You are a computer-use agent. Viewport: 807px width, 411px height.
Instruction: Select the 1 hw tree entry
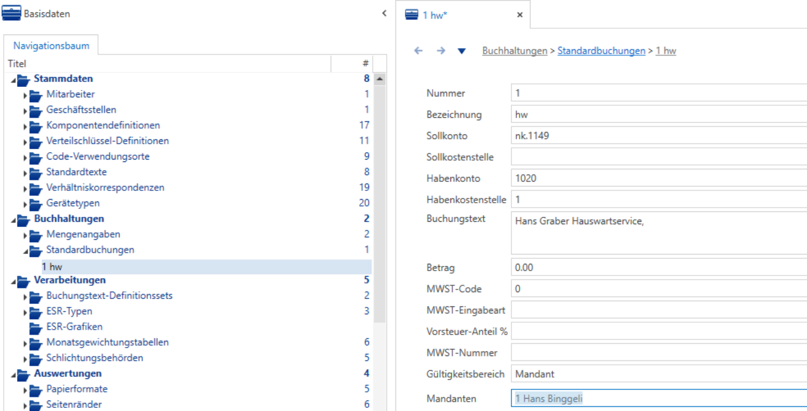[x=188, y=266]
